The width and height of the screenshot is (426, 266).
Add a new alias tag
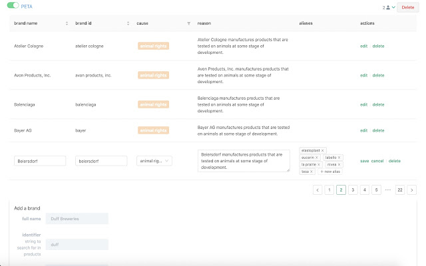pos(330,172)
